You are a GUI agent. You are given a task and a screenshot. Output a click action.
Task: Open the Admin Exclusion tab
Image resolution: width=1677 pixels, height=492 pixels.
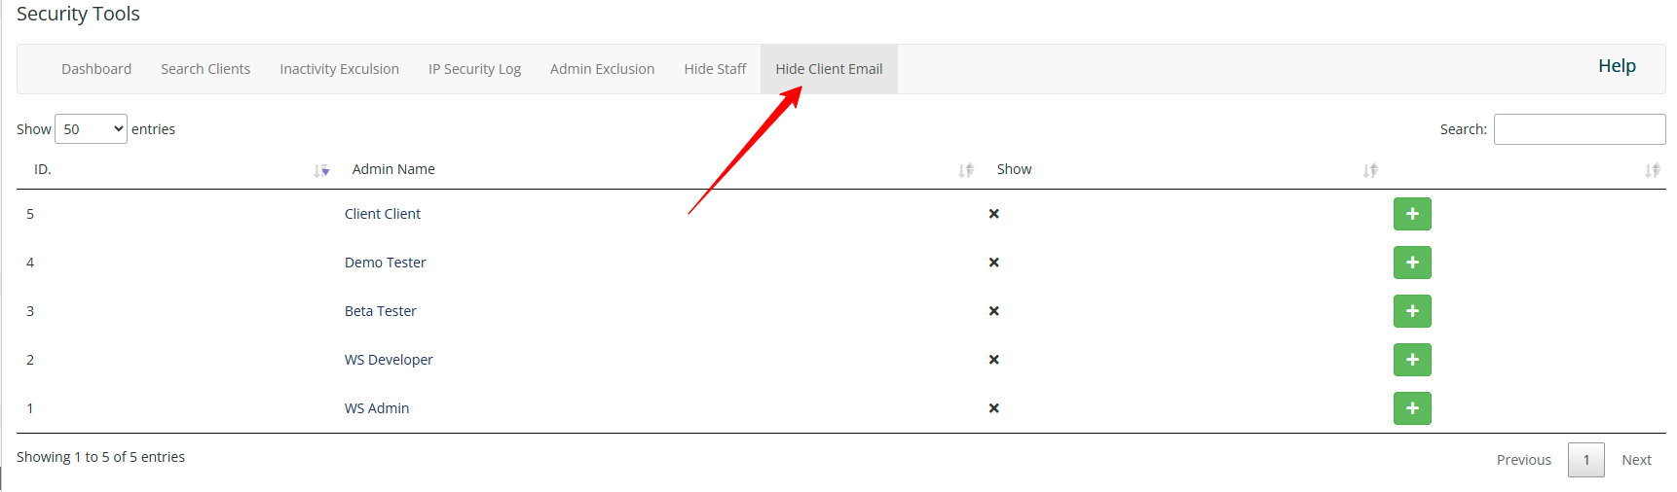coord(602,69)
